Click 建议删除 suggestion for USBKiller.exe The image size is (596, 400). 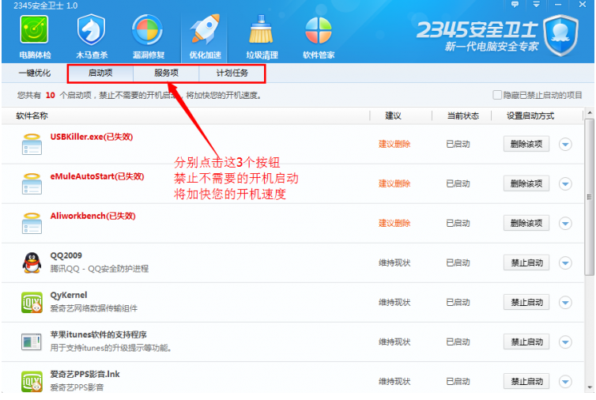(394, 144)
